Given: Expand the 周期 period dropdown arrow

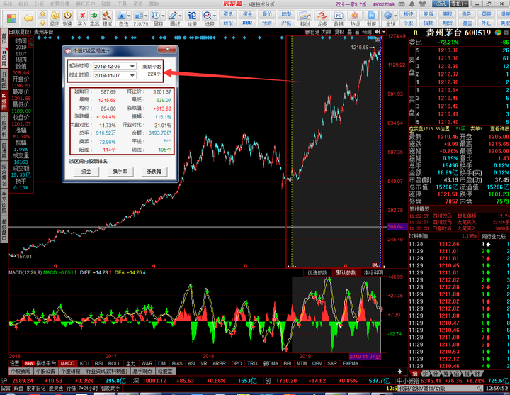Looking at the screenshot, I should click(163, 16).
